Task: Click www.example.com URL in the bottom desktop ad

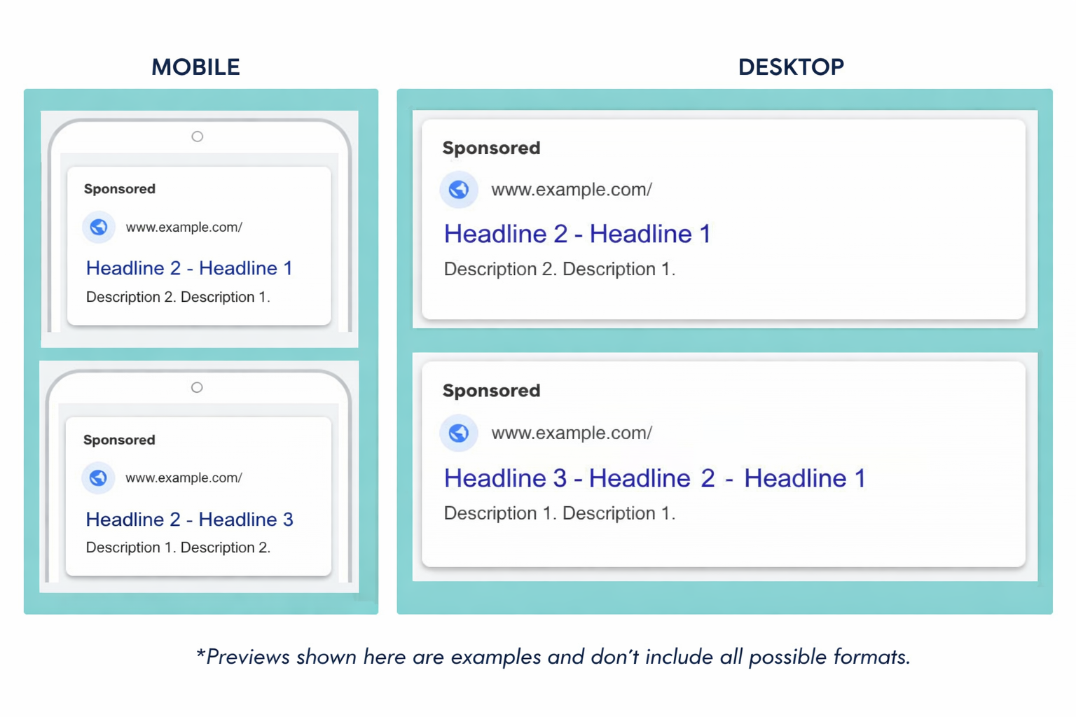Action: pyautogui.click(x=572, y=433)
